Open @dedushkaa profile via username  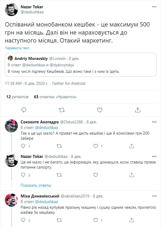coord(32,12)
